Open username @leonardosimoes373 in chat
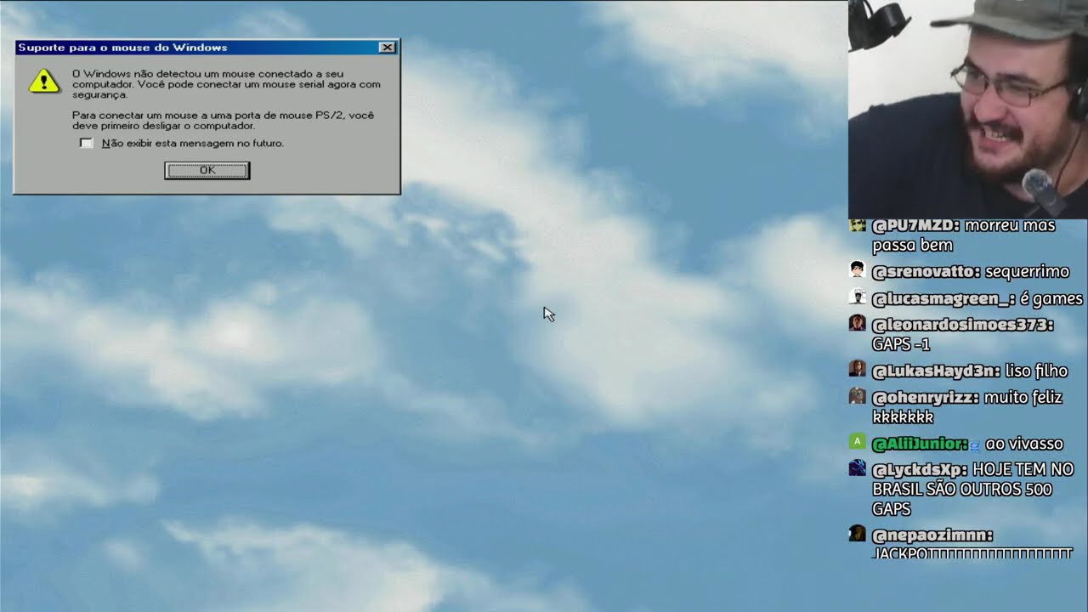The width and height of the screenshot is (1088, 612). 963,325
